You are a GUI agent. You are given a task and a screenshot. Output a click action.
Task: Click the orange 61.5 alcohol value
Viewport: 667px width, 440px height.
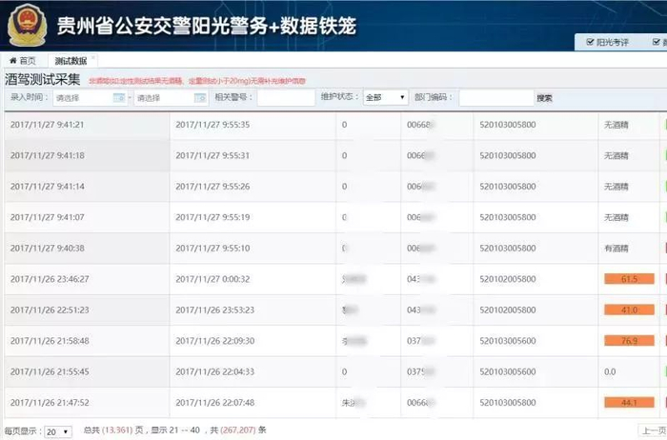[629, 279]
